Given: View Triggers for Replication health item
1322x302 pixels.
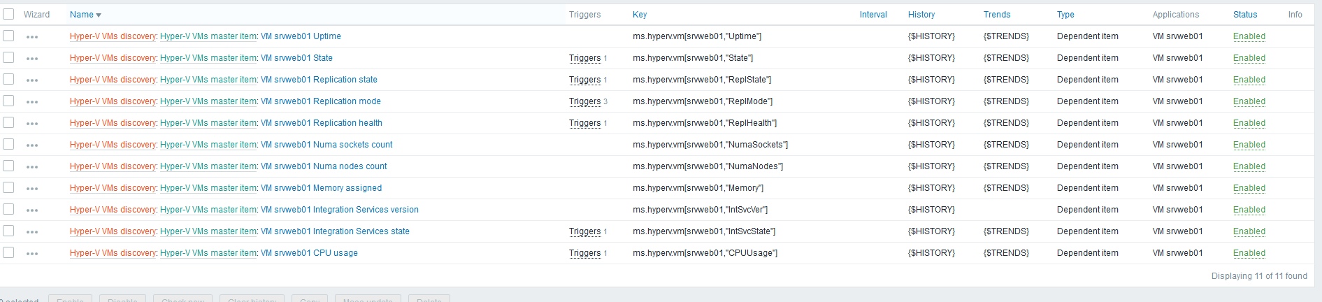Looking at the screenshot, I should 585,123.
